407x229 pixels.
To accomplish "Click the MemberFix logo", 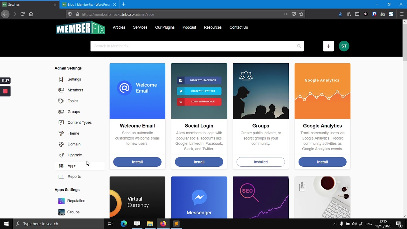I will coord(80,27).
